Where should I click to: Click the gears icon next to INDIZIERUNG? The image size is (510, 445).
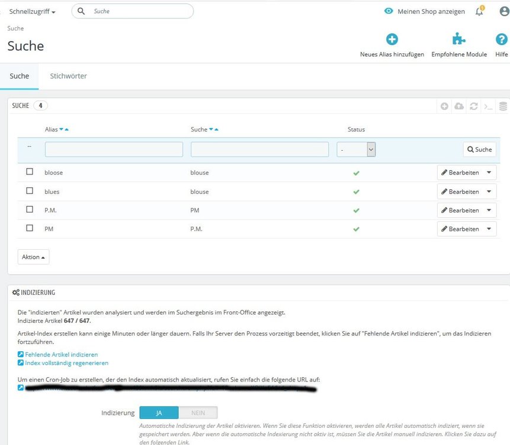(15, 292)
